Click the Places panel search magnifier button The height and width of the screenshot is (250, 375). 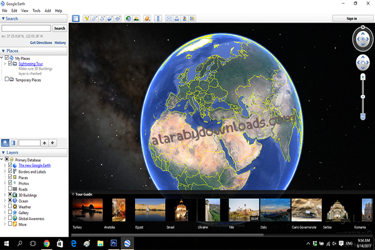coord(5,143)
